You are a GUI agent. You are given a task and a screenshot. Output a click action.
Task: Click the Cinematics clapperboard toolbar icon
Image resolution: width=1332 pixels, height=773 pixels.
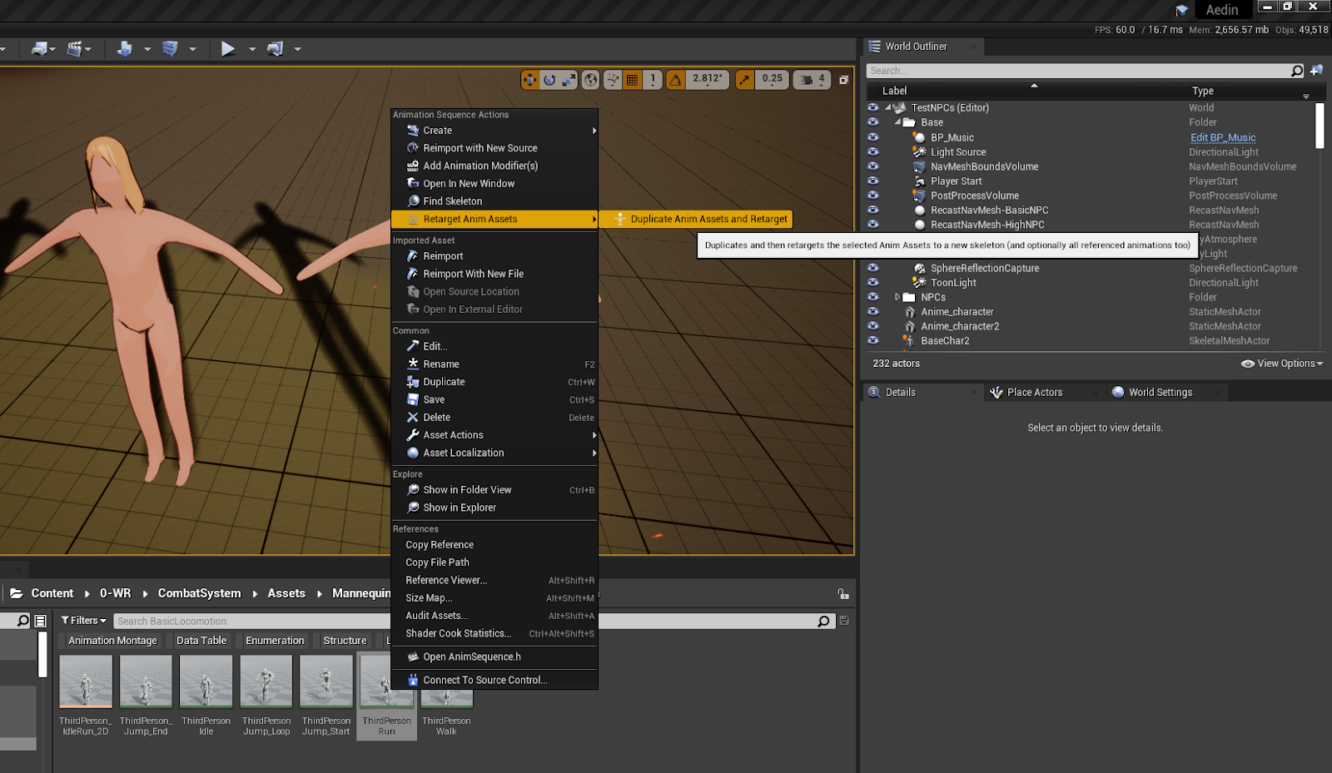coord(75,49)
